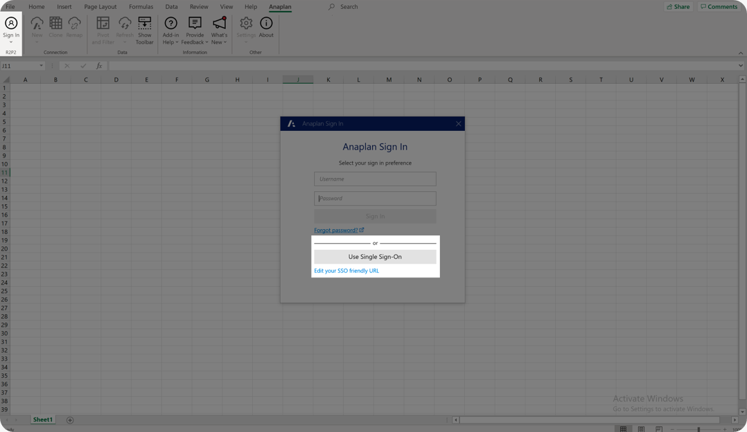The width and height of the screenshot is (747, 432).
Task: Open Pivot and Filter tool
Action: [x=103, y=24]
